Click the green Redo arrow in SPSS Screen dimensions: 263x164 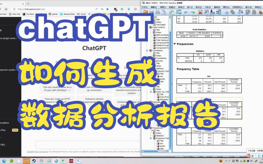[192, 12]
